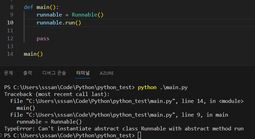Click line number 8 in the gutter

point(12,7)
